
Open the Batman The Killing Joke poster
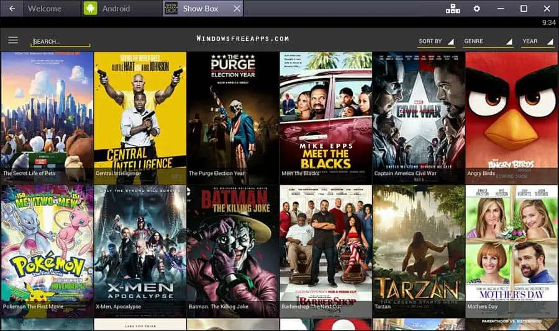click(x=233, y=251)
